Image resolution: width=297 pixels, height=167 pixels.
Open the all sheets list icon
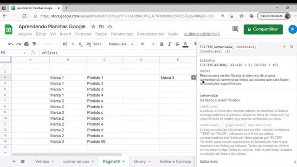tap(23, 161)
